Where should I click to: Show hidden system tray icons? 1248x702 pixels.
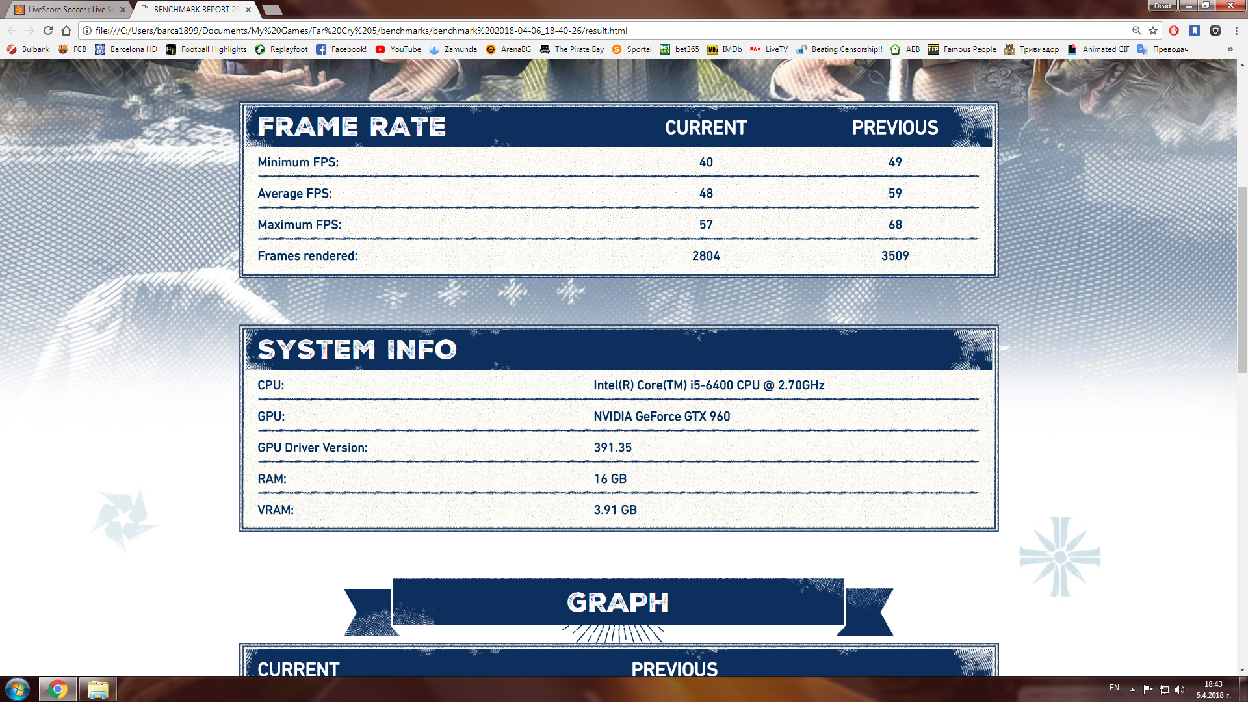1132,689
